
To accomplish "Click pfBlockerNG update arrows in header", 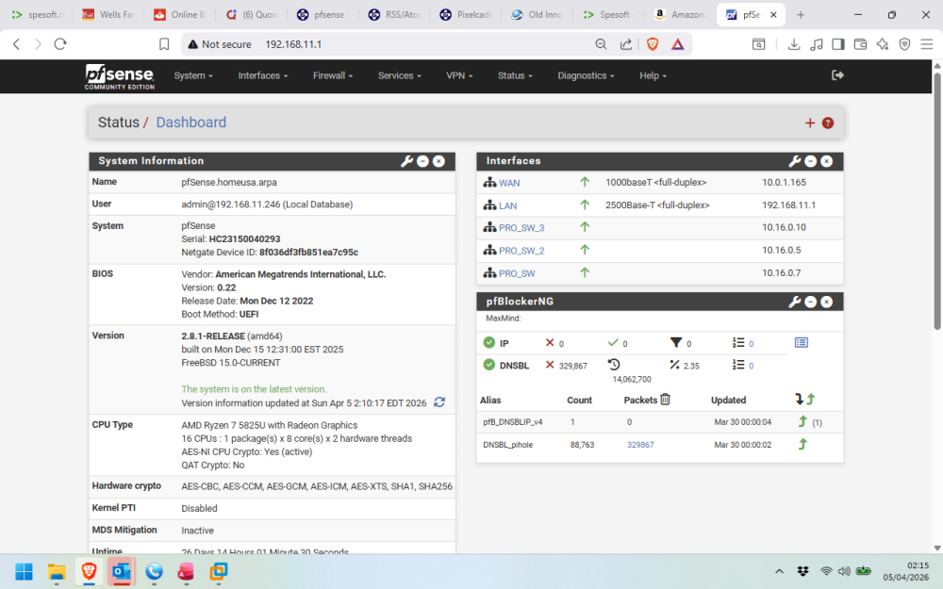I will [x=804, y=399].
